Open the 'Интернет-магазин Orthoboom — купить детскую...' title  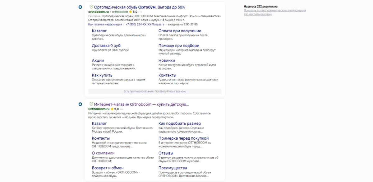[x=141, y=104]
